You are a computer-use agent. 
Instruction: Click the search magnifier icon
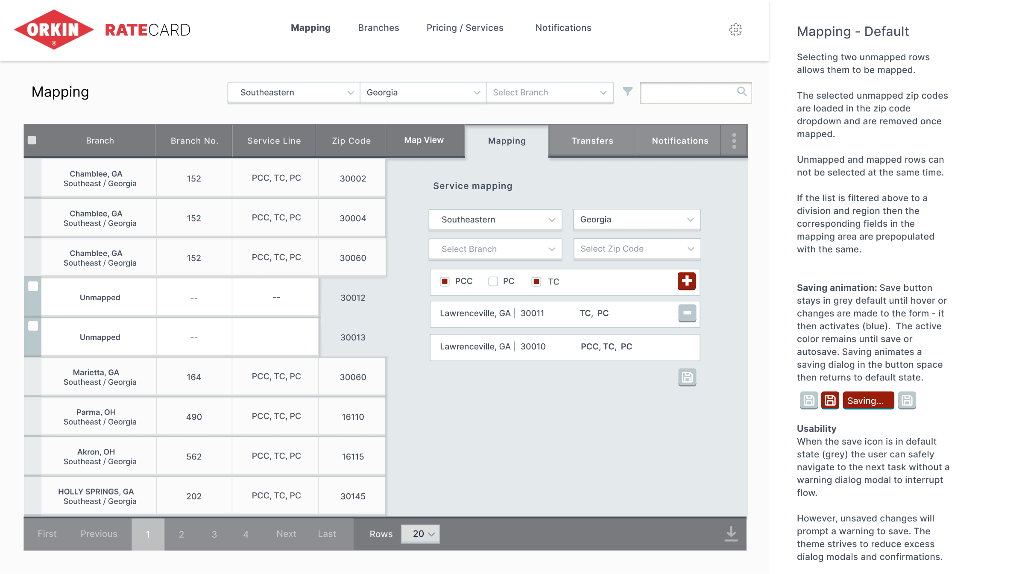pos(742,91)
